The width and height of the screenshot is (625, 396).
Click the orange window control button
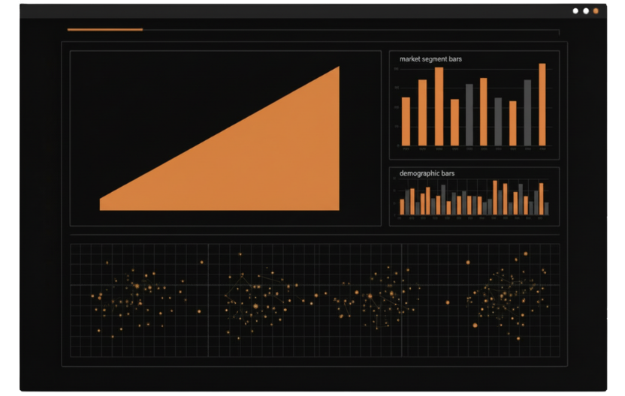tap(596, 11)
